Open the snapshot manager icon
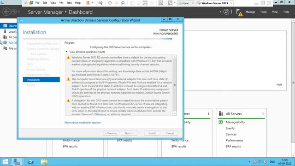This screenshot has height=166, width=295. pos(123,3)
